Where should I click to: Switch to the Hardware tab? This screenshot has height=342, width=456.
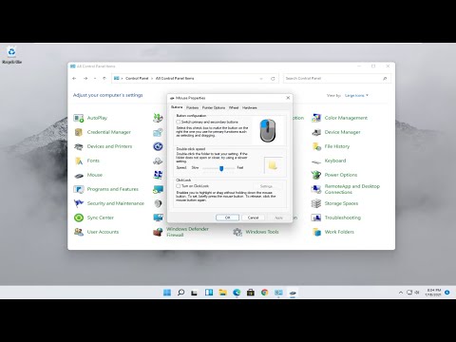[x=250, y=108]
